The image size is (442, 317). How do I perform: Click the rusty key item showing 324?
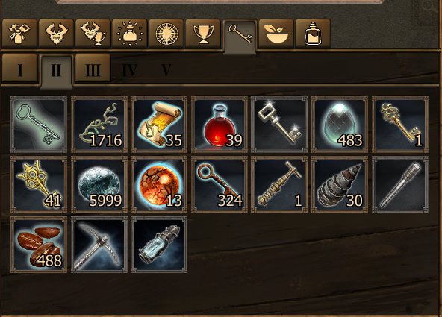[220, 185]
